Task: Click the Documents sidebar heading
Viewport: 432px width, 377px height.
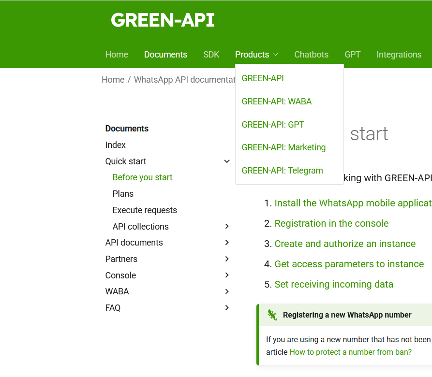Action: [127, 129]
